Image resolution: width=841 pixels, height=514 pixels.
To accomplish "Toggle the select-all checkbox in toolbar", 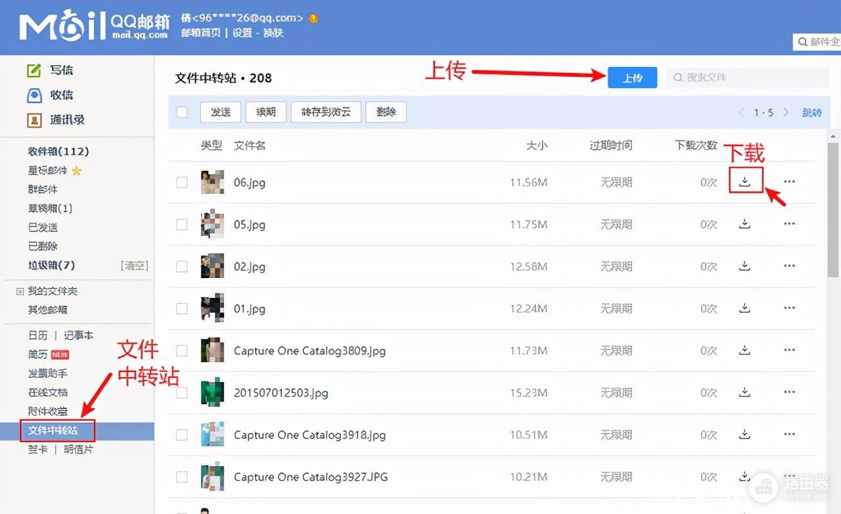I will (x=182, y=112).
